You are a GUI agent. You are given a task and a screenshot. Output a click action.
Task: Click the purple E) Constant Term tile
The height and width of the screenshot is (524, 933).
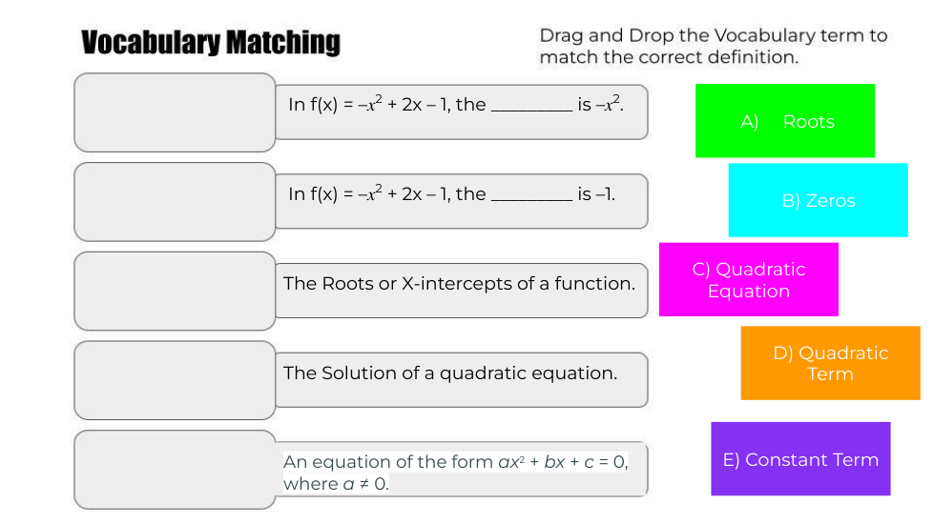[x=799, y=459]
